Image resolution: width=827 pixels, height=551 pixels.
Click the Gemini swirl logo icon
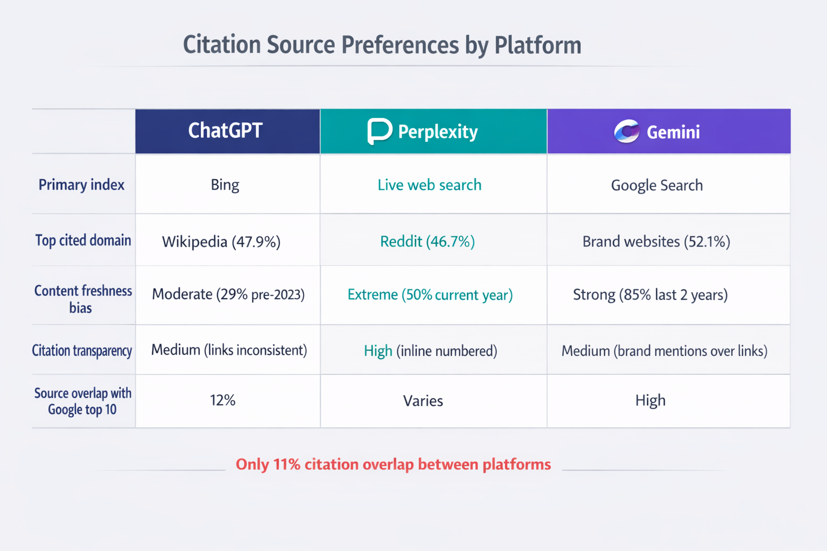tap(627, 131)
